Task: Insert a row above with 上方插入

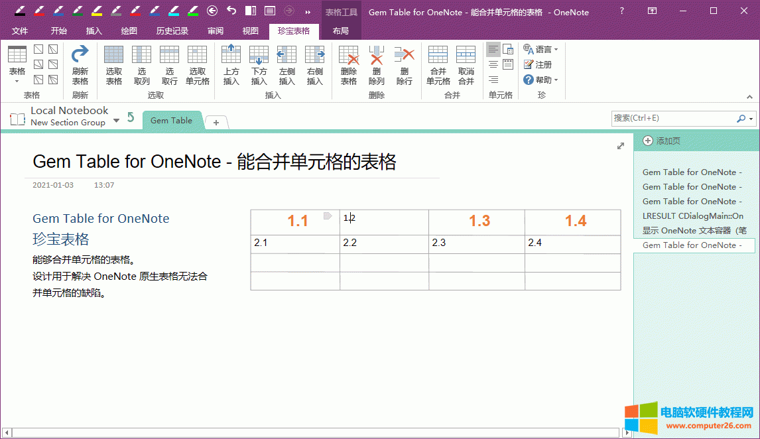Action: (231, 64)
